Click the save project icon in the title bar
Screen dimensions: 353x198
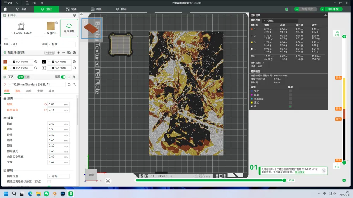pos(27,3)
